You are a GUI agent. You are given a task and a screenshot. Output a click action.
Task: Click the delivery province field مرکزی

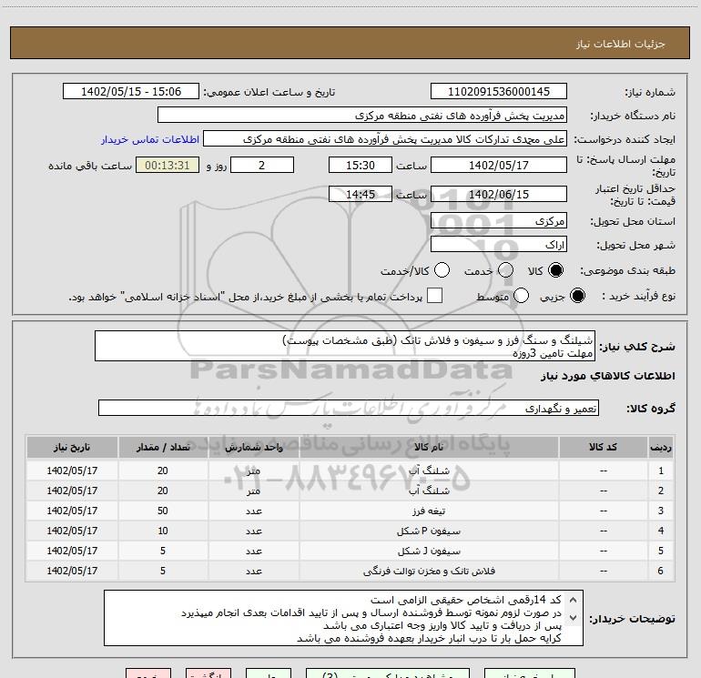(499, 221)
